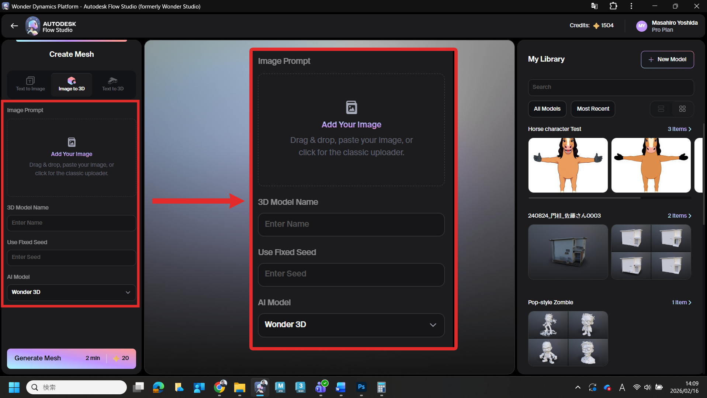Click the image upload icon in Image Prompt
The height and width of the screenshot is (398, 707).
72,142
